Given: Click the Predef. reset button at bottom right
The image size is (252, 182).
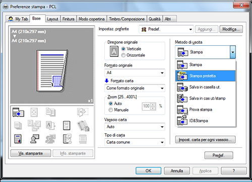Looking at the screenshot, I should 219,155.
